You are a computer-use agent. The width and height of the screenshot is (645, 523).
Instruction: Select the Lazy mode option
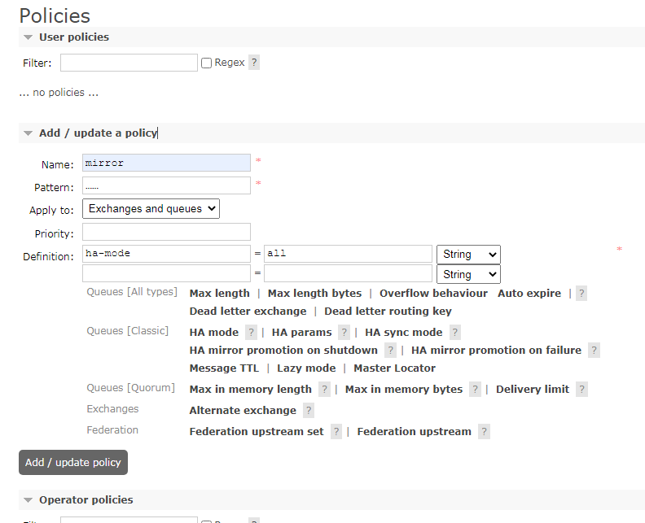[x=306, y=368]
